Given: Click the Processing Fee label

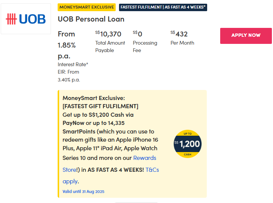Looking at the screenshot, I should click(145, 46).
